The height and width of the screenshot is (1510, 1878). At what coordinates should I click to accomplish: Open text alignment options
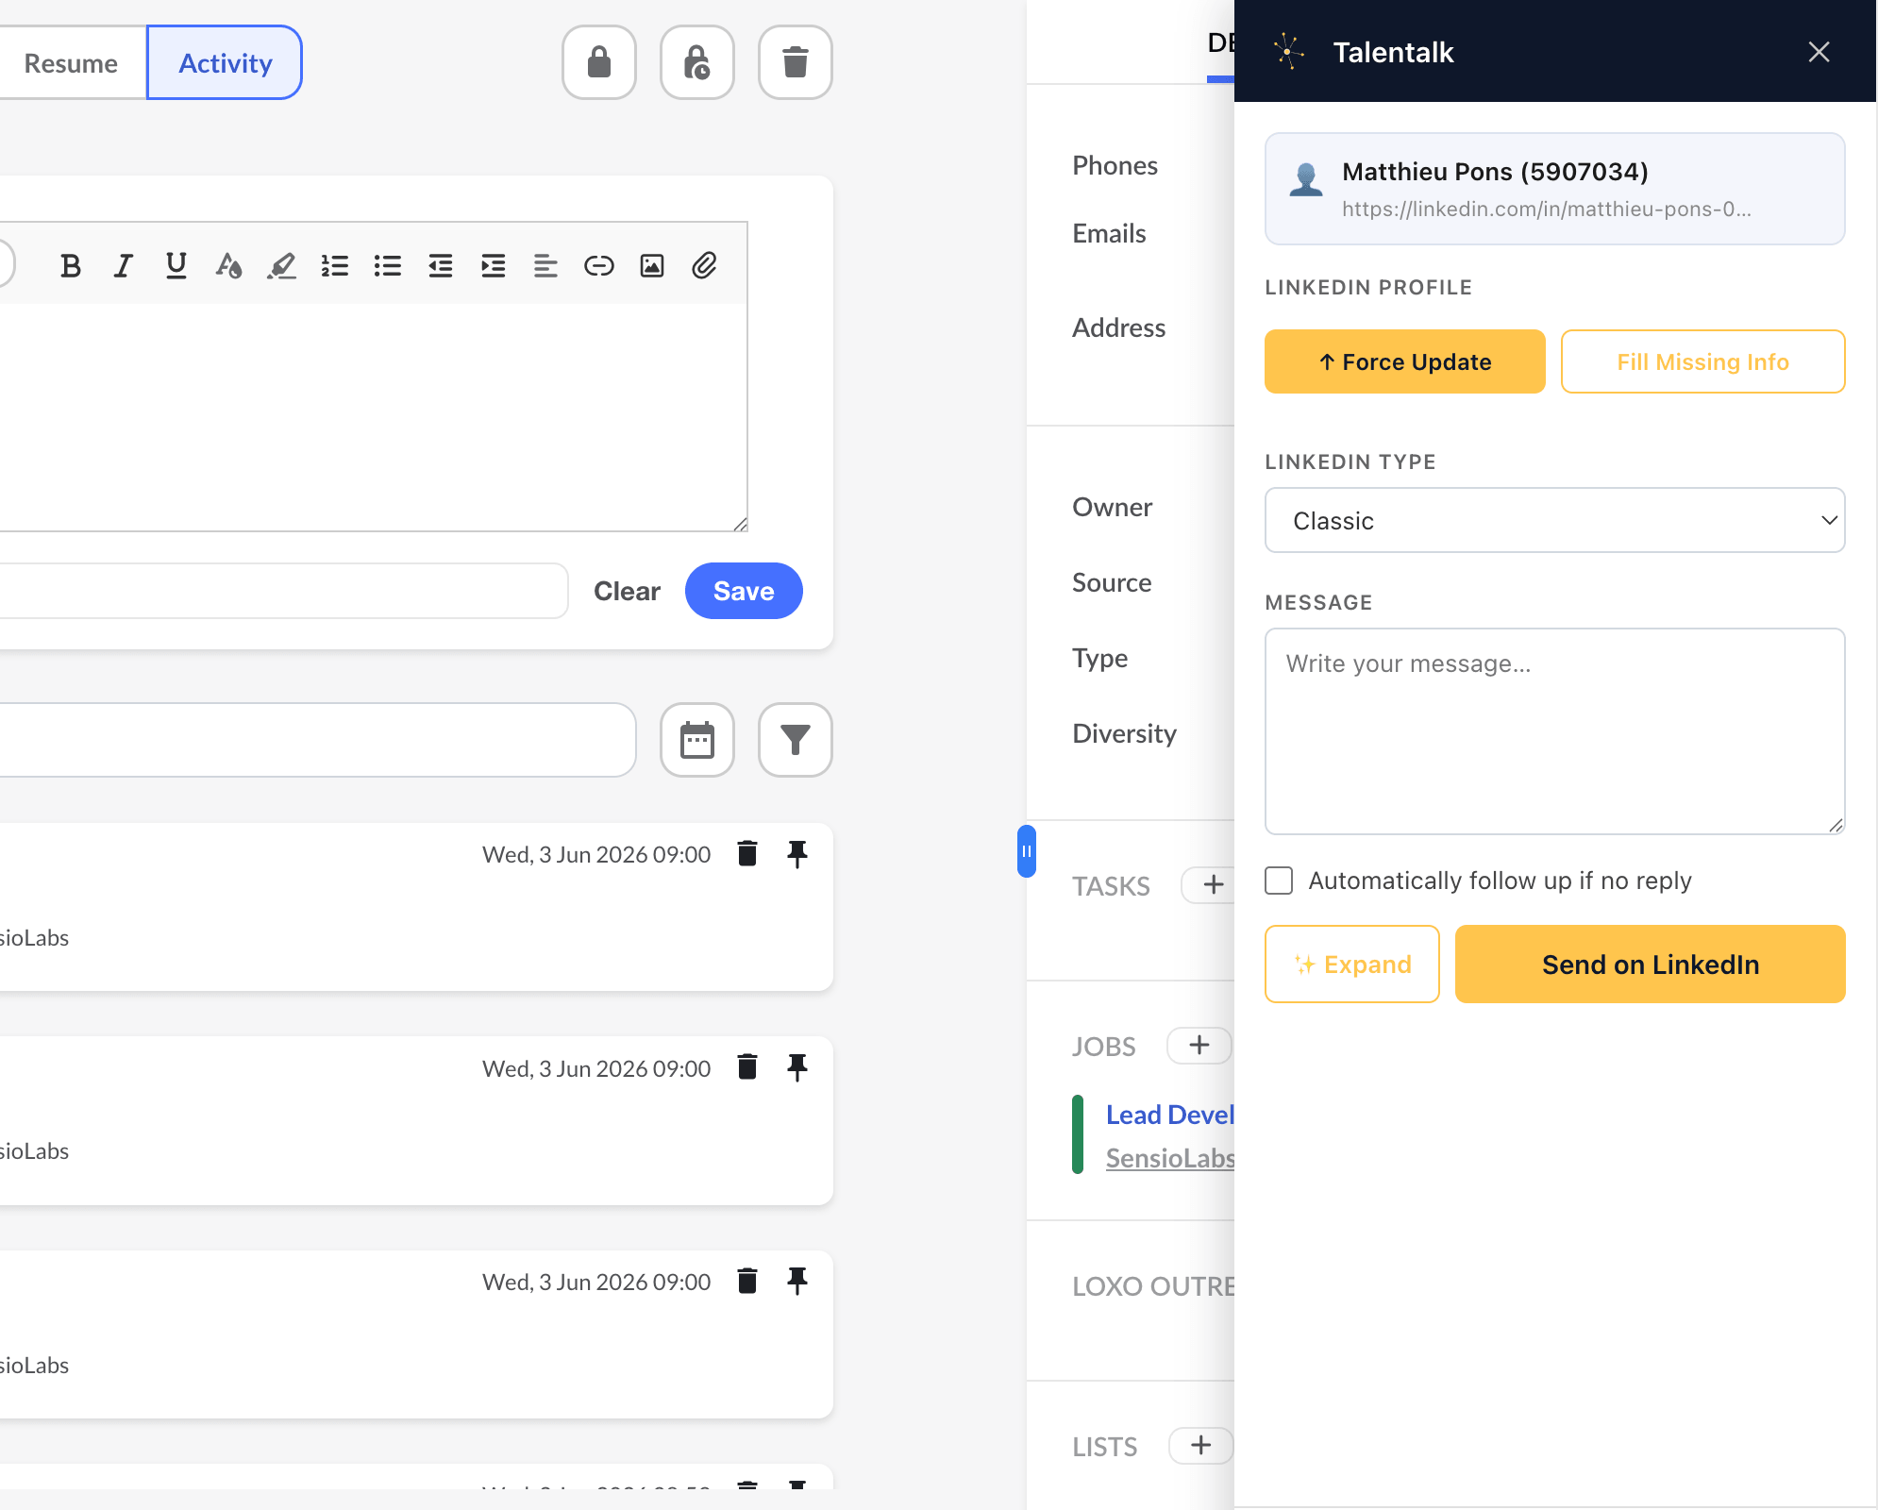(545, 266)
